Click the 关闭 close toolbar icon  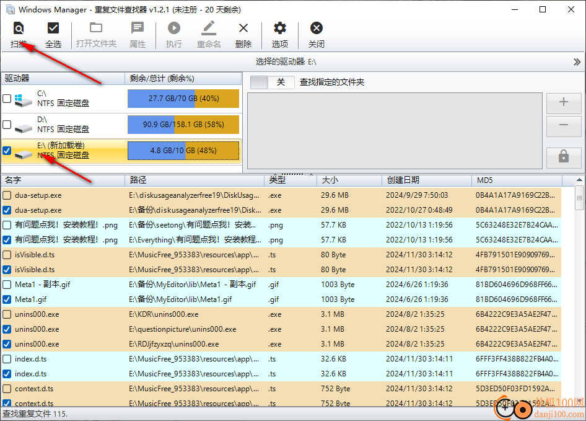coord(316,28)
